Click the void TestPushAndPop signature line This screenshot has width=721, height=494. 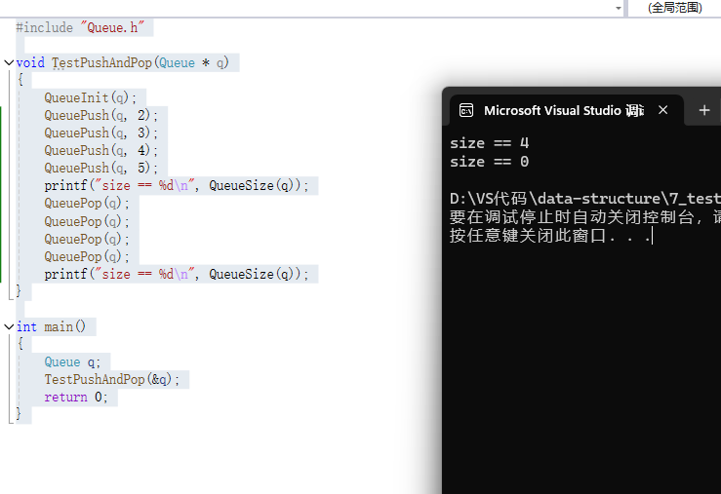(x=122, y=63)
